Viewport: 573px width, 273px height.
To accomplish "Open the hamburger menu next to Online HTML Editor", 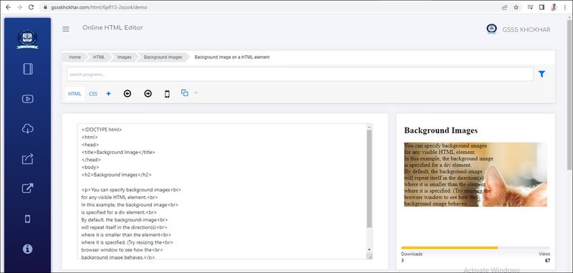I will [66, 29].
